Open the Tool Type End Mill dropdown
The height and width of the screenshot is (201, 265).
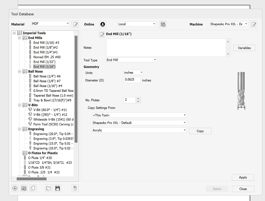pos(131,60)
